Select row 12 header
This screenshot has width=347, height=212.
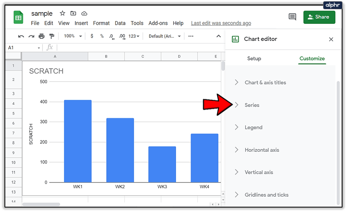tap(13, 182)
